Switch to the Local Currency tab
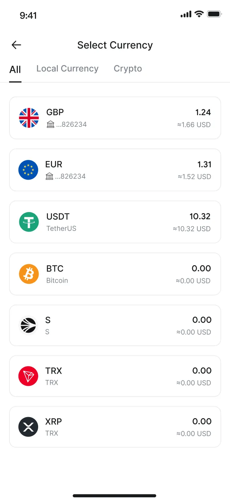 67,68
